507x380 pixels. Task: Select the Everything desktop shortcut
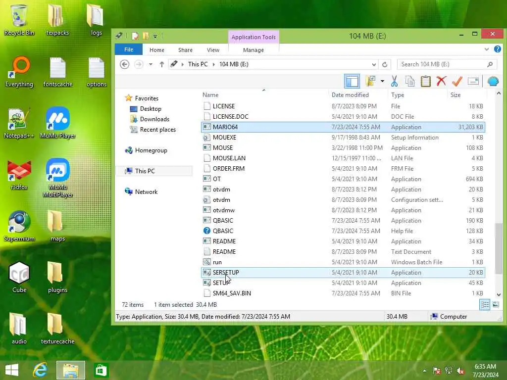[19, 72]
